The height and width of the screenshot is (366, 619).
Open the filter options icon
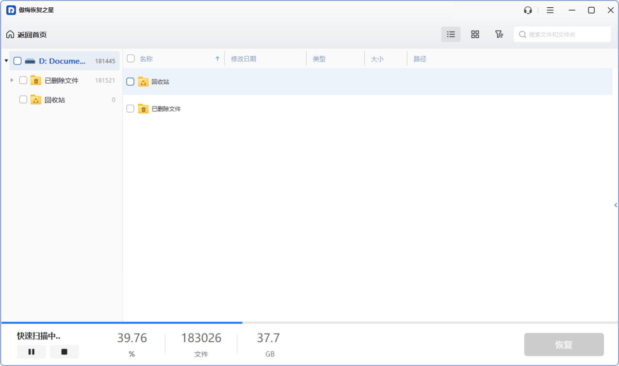(x=499, y=34)
